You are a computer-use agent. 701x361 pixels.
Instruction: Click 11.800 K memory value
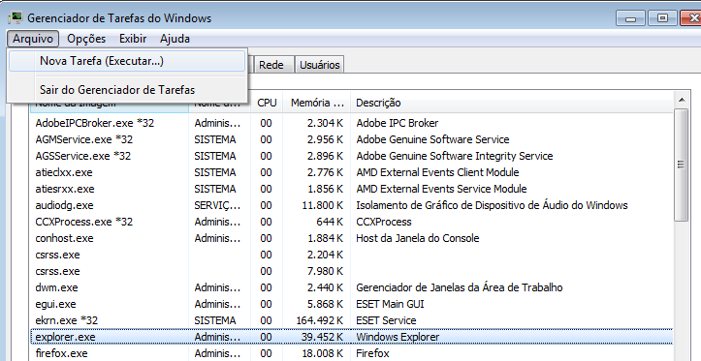(322, 206)
